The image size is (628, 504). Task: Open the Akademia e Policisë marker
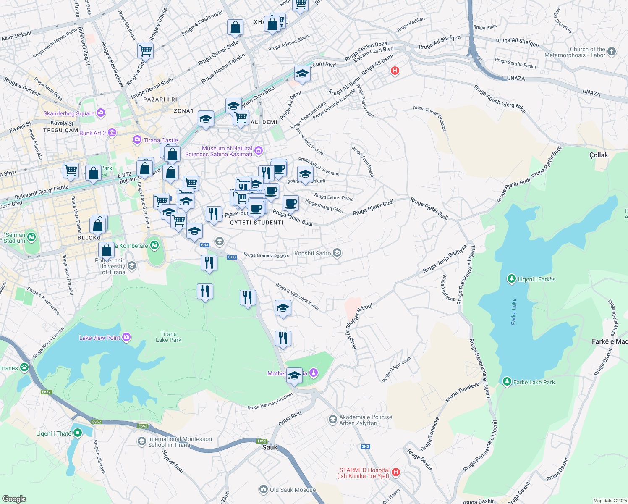click(x=333, y=420)
